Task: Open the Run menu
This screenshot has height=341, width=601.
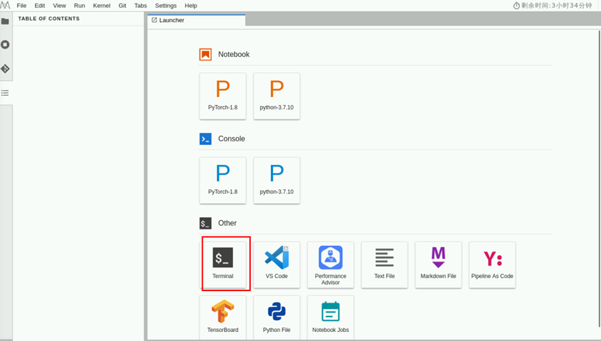Action: point(79,6)
